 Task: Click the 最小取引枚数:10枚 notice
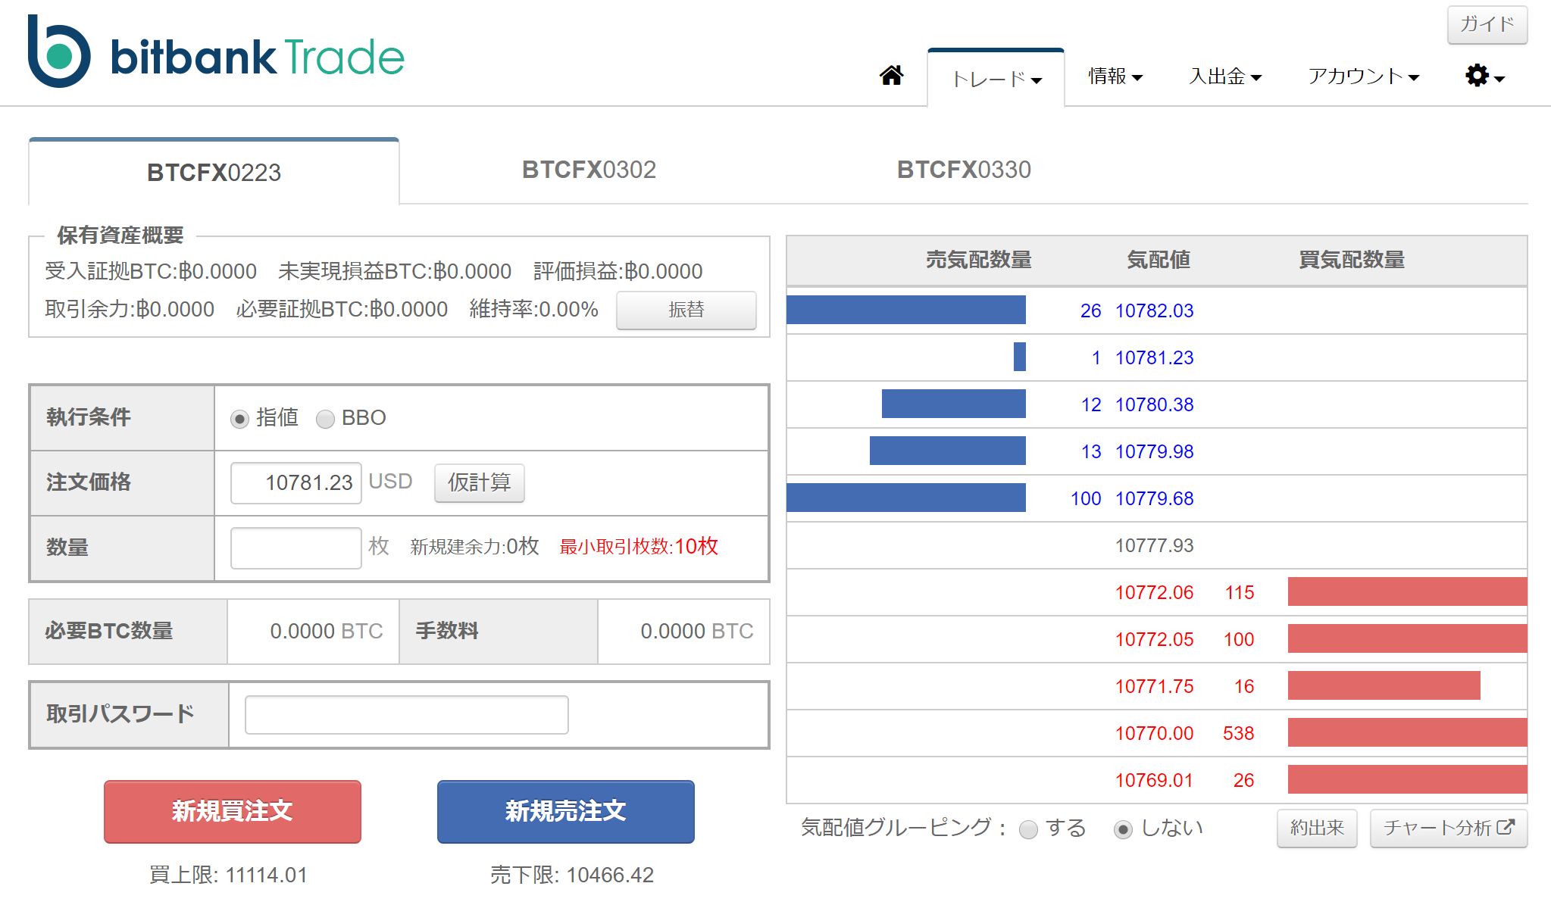click(639, 546)
